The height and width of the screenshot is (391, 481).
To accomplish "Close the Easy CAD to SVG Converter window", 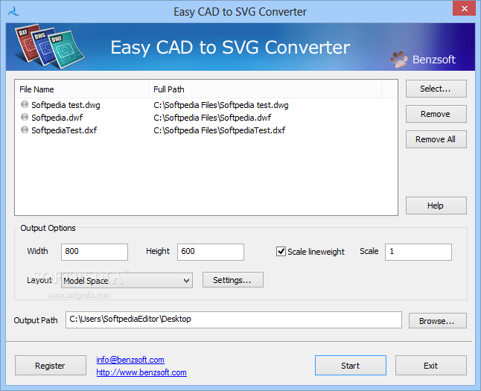I will pos(464,8).
